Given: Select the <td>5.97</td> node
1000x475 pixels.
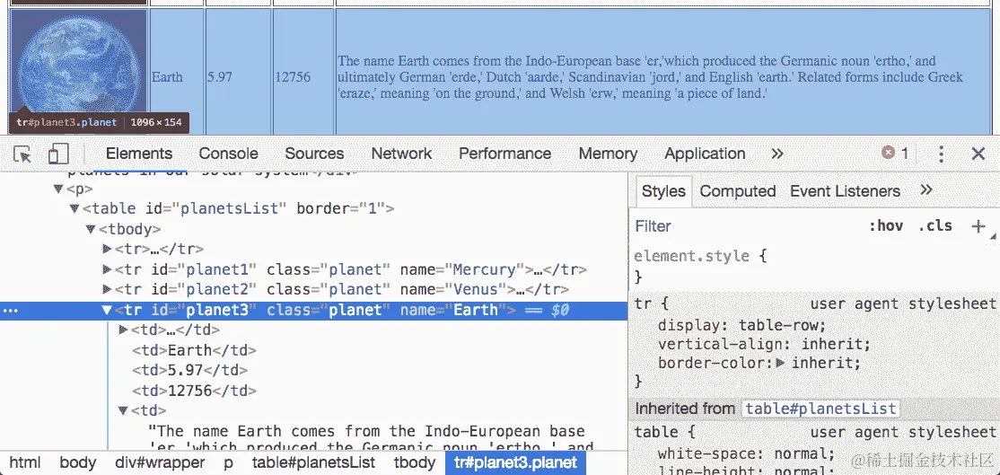Looking at the screenshot, I should (x=189, y=371).
